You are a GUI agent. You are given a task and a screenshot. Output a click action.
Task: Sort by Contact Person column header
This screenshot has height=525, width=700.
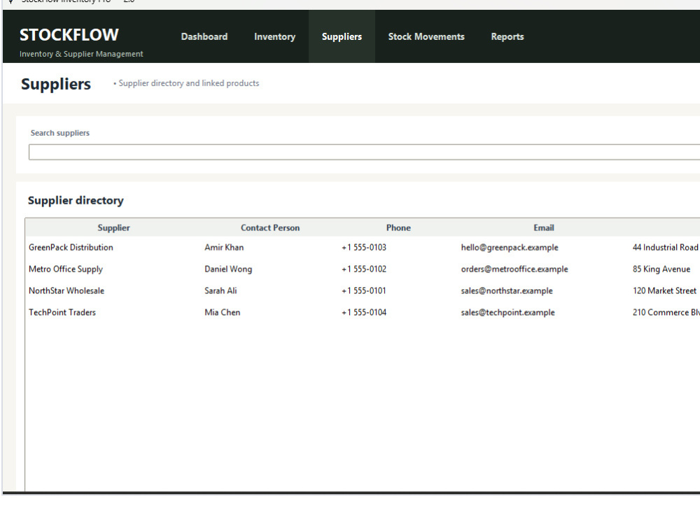click(x=270, y=227)
